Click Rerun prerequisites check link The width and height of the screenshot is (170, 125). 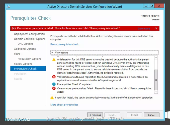point(64,44)
